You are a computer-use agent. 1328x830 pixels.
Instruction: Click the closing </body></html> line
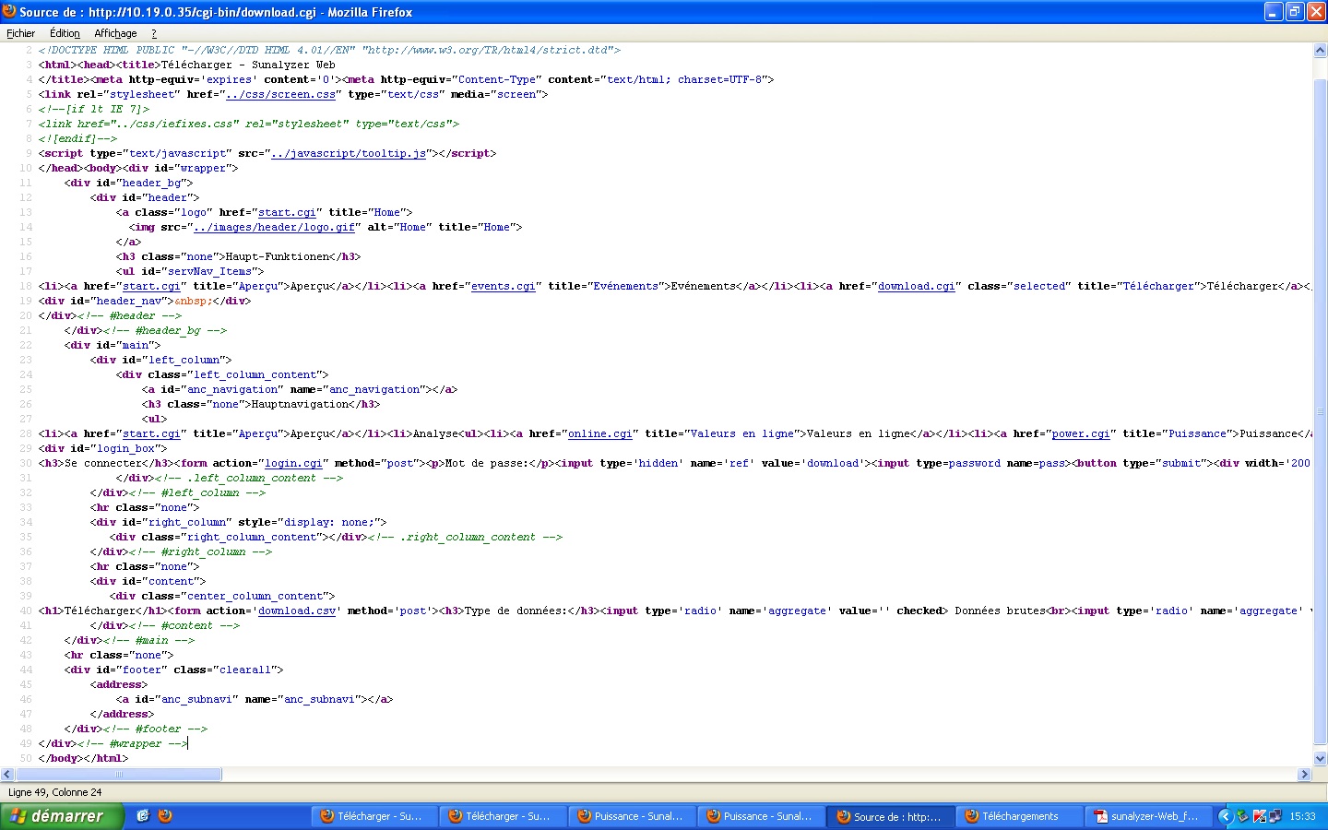coord(83,758)
